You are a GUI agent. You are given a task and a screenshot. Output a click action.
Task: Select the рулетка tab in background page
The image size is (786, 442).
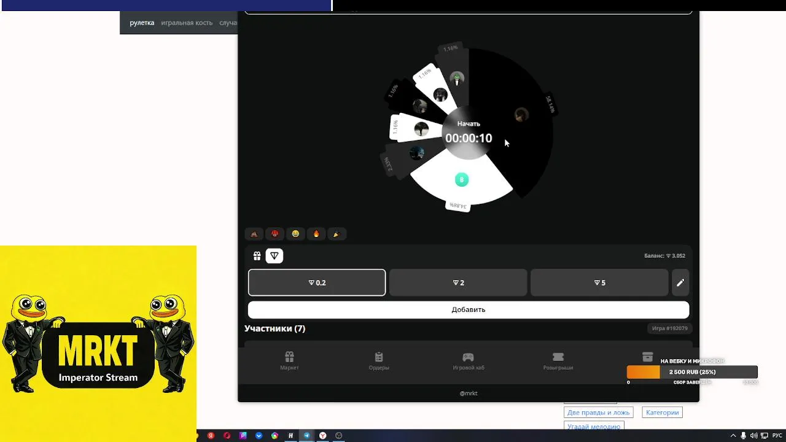click(x=142, y=23)
